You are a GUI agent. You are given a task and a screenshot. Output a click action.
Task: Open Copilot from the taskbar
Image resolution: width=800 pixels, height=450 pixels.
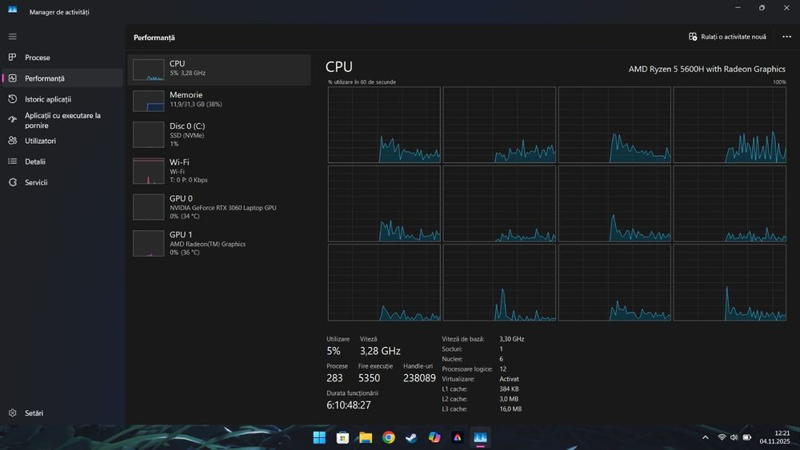pos(434,437)
